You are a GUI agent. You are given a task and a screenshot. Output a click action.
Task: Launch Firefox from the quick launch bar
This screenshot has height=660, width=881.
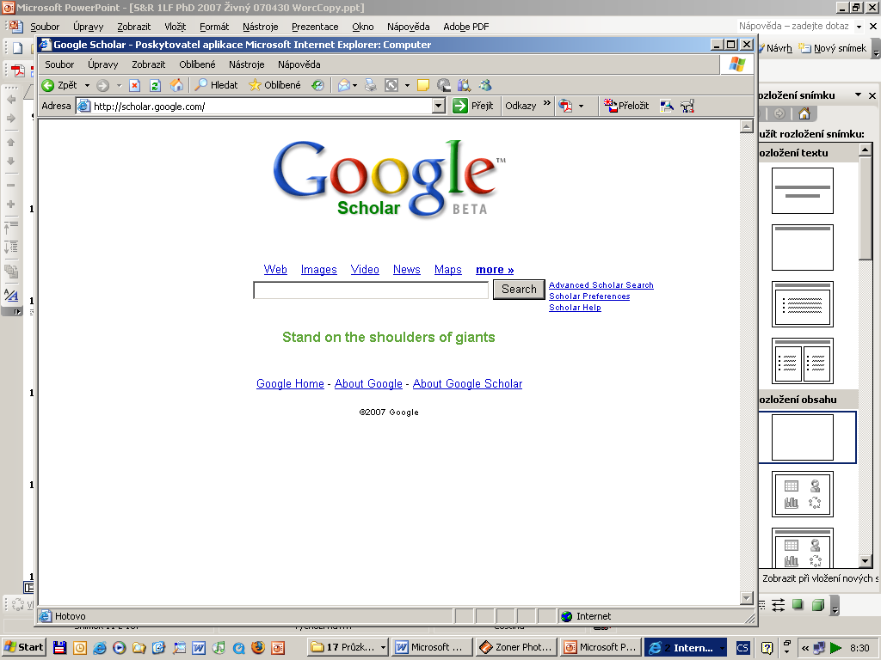[x=258, y=648]
